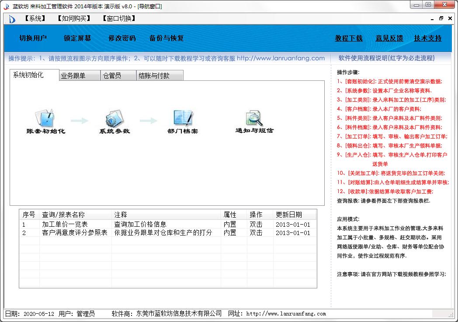Minimize the inner navigation window
The height and width of the screenshot is (322, 458).
(432, 18)
